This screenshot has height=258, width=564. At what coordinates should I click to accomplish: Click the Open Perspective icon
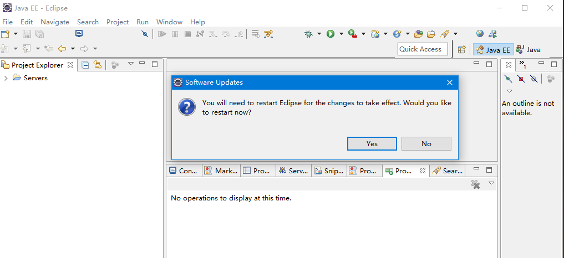[461, 50]
